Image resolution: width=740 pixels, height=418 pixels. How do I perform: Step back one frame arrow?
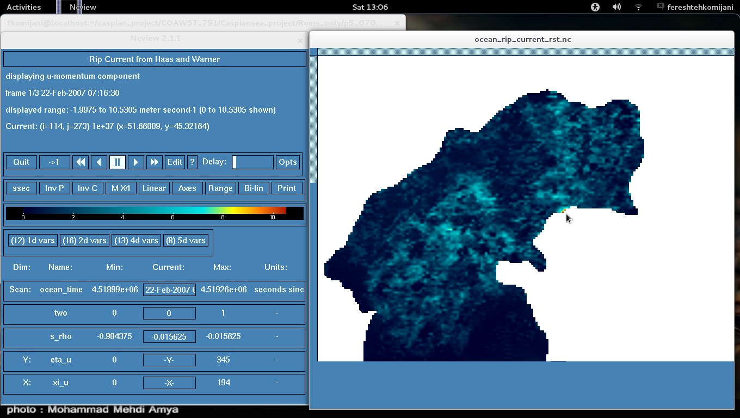click(99, 162)
